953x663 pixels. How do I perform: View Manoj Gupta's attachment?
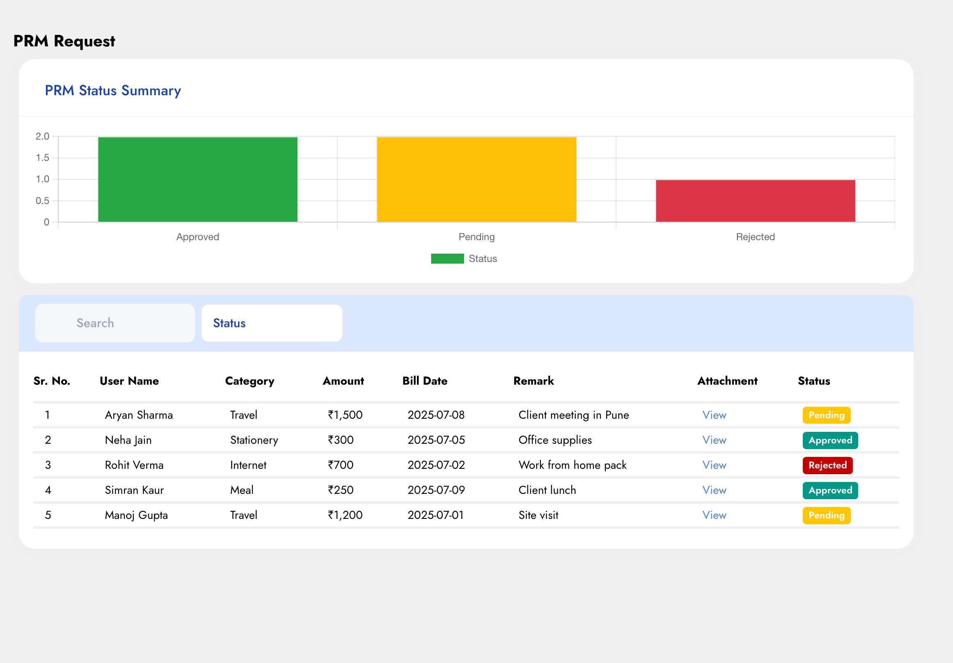coord(714,515)
